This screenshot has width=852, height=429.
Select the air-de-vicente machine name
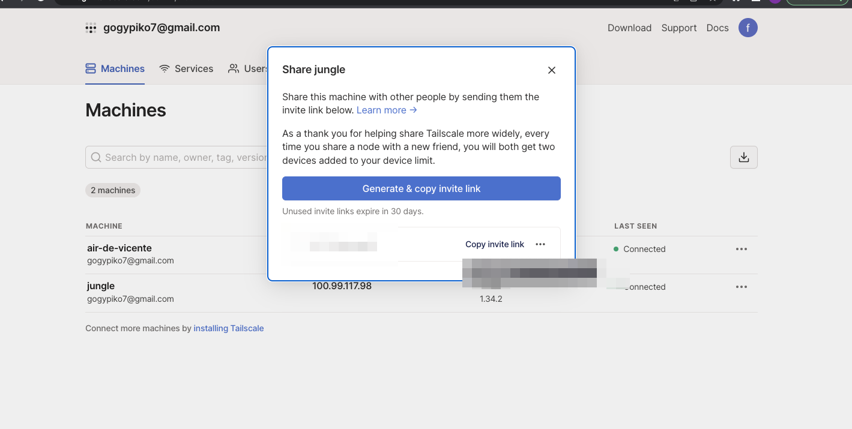(119, 248)
